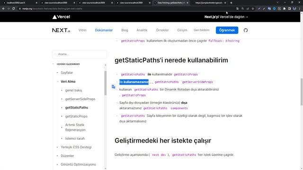Click the Dinamik Rotadan link
This screenshot has height=170, width=303.
[177, 90]
